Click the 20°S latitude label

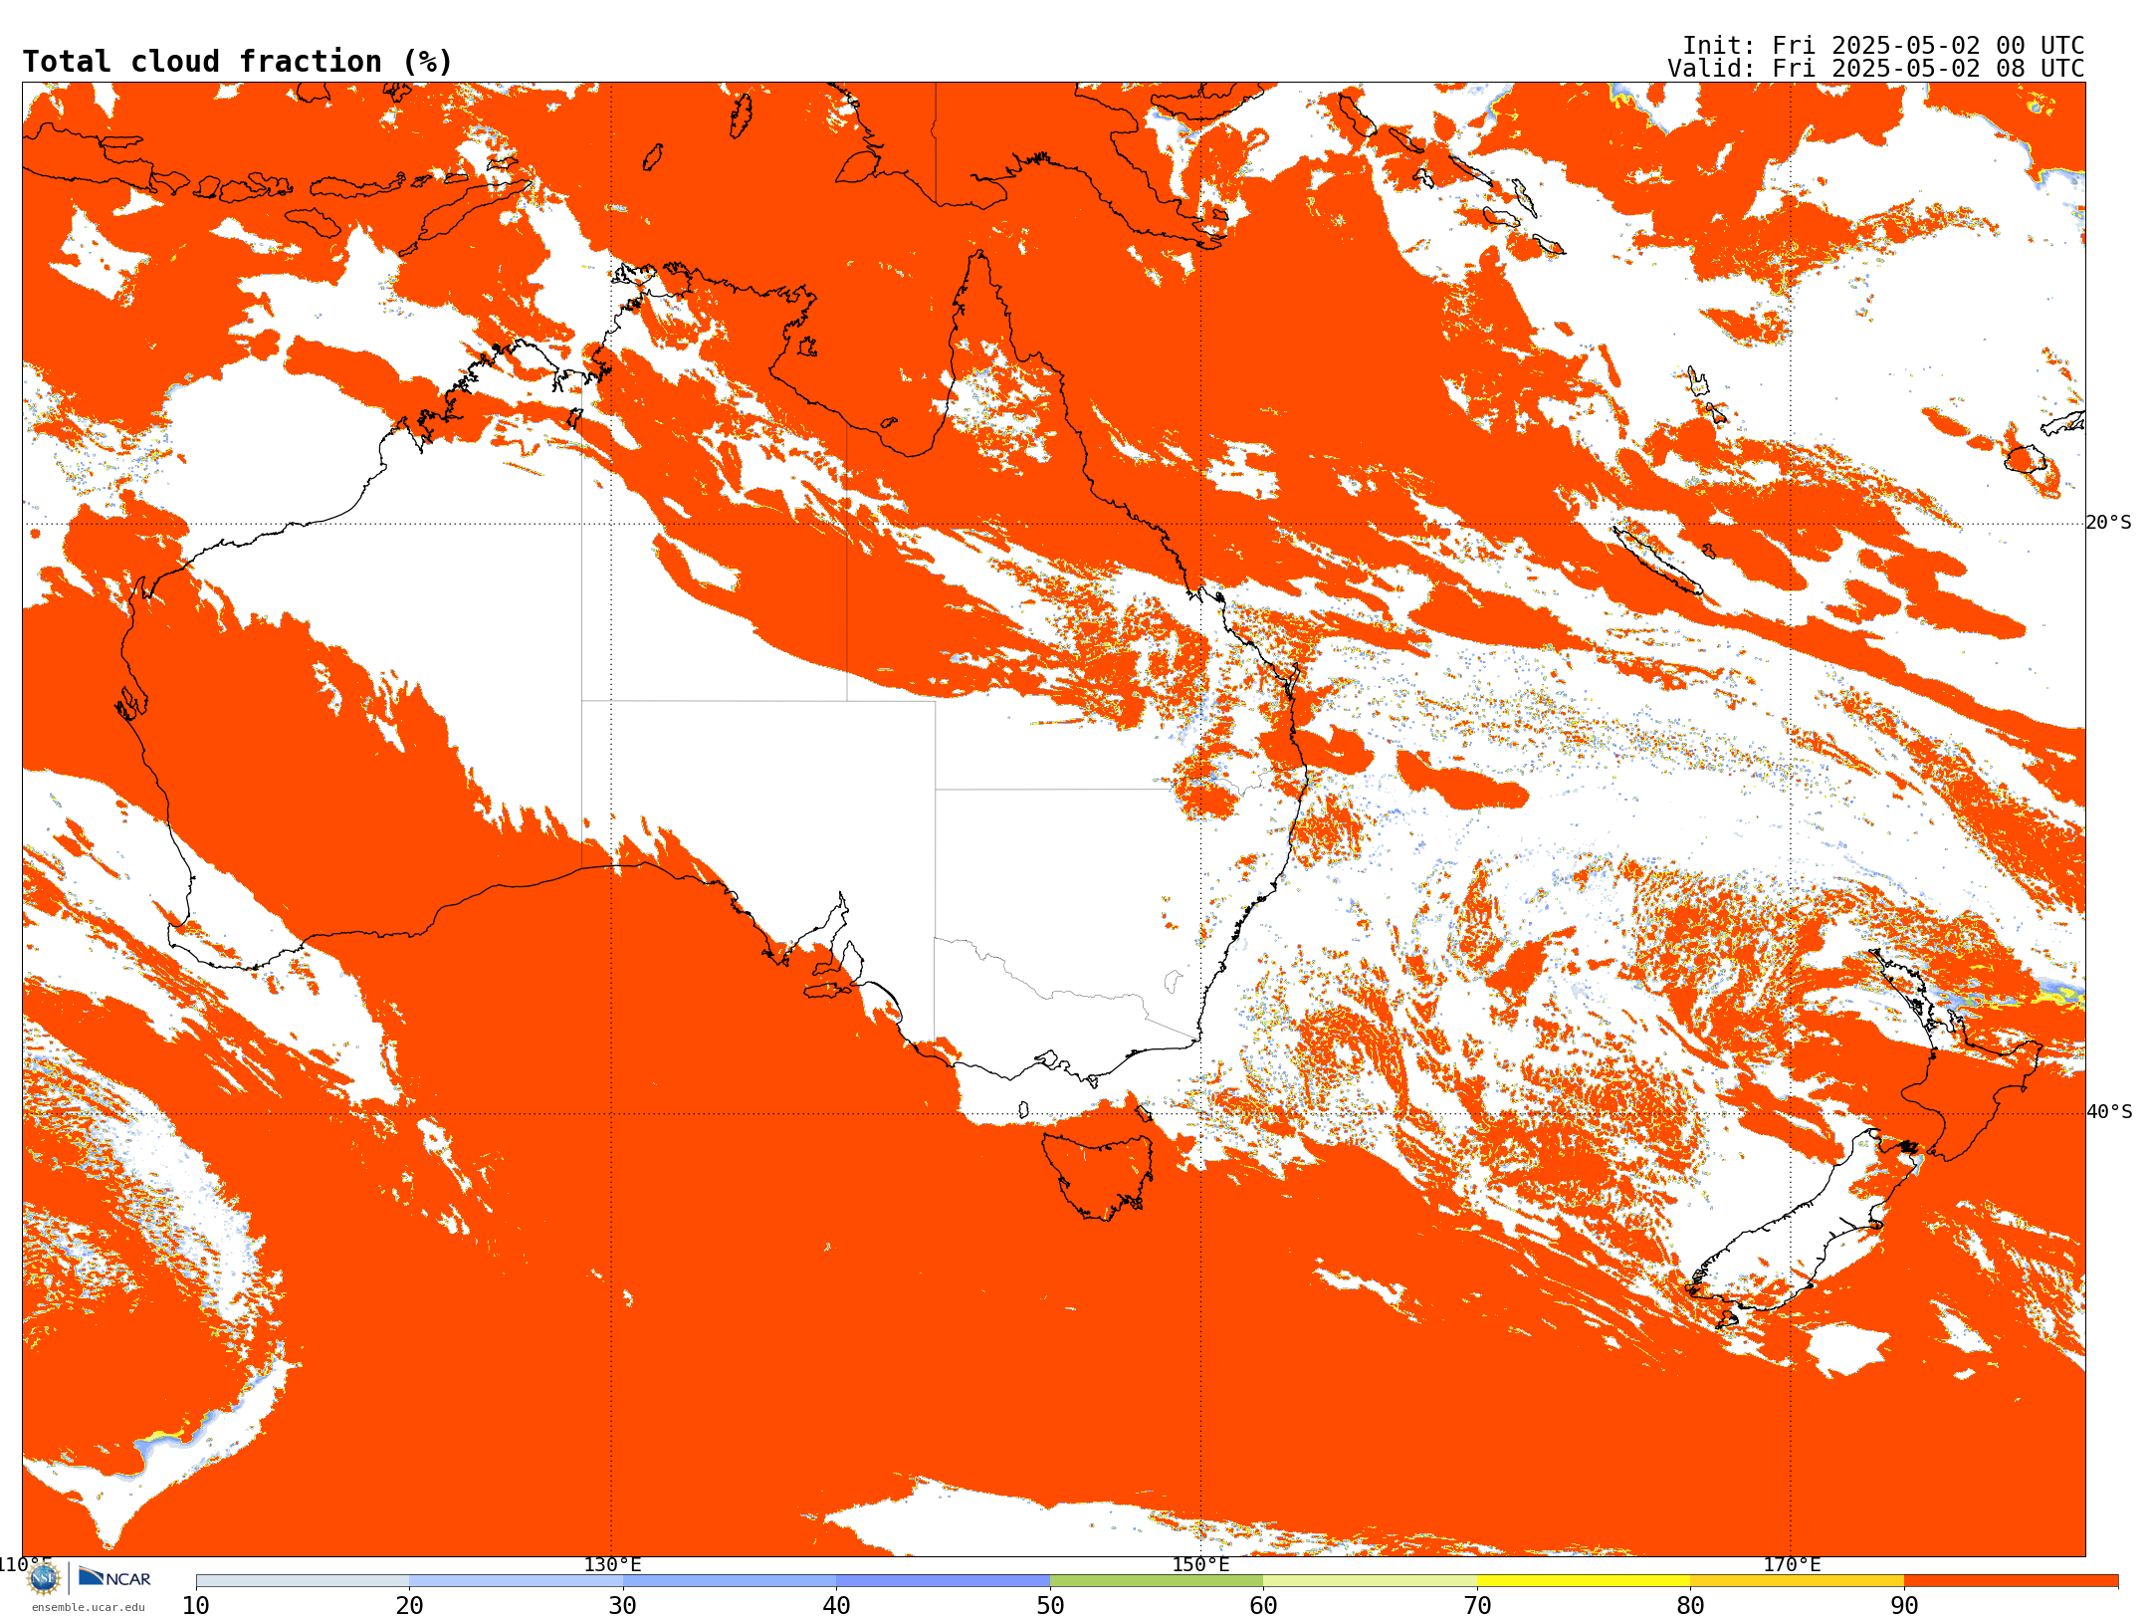click(x=2109, y=523)
